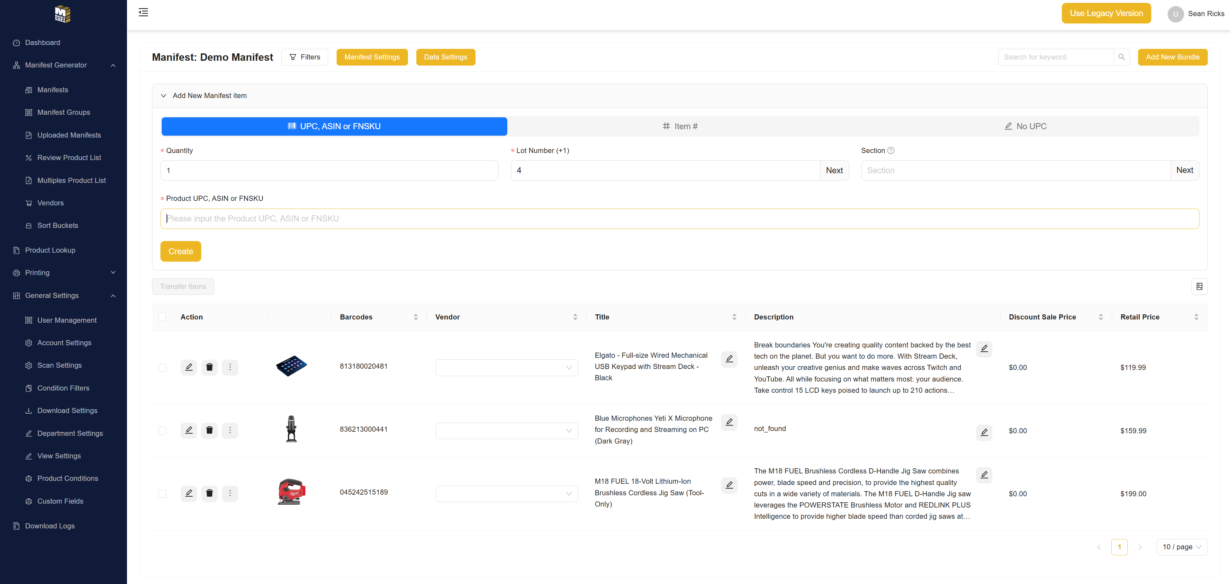Switch to the Item # tab

(x=680, y=126)
